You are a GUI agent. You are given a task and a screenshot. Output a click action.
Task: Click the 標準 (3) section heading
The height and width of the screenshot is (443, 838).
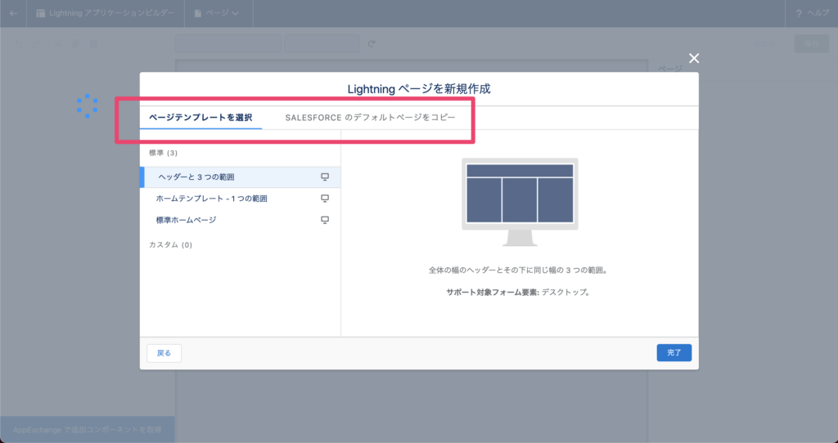click(163, 153)
